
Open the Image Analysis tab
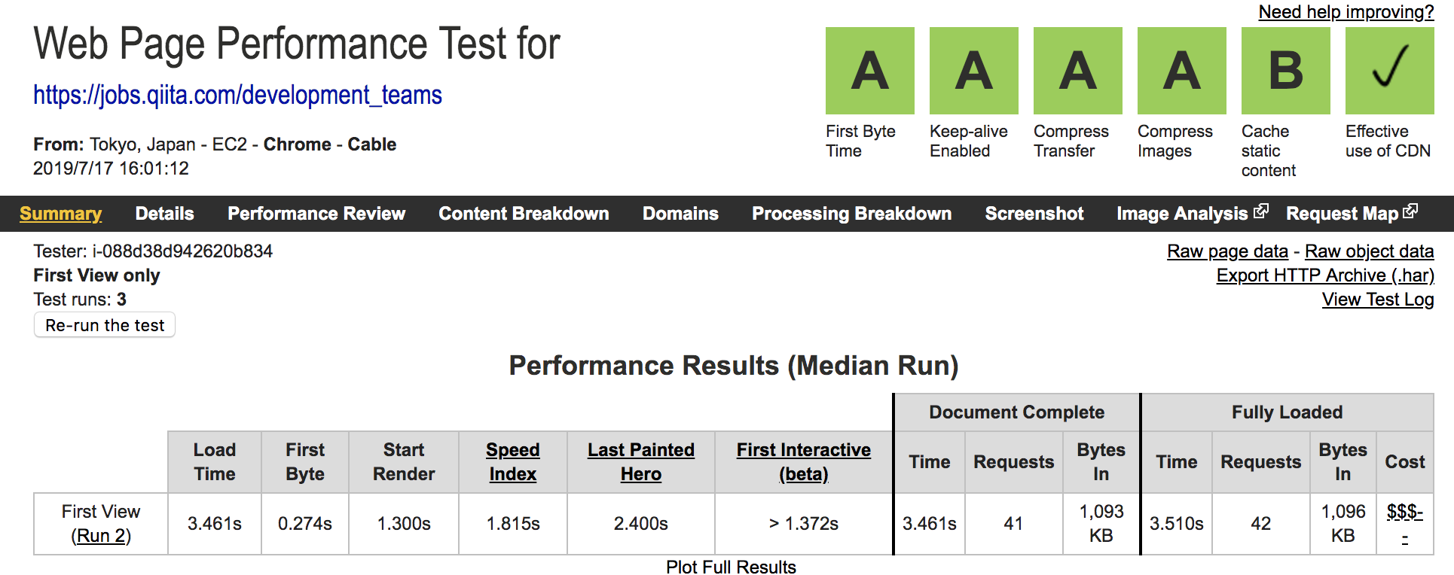[1182, 214]
